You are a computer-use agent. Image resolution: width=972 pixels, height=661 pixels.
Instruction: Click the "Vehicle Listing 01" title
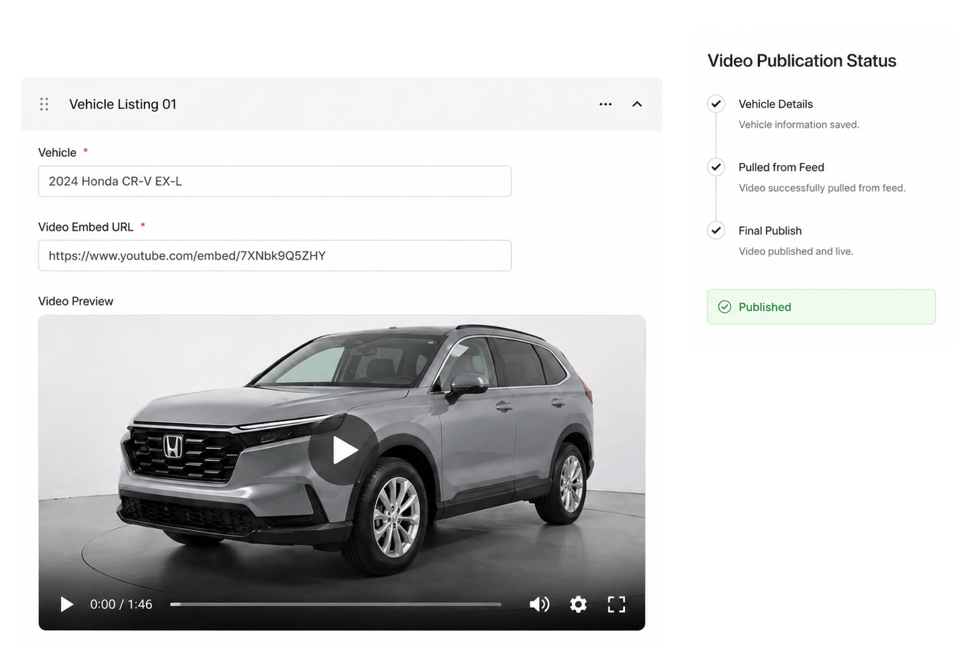123,104
